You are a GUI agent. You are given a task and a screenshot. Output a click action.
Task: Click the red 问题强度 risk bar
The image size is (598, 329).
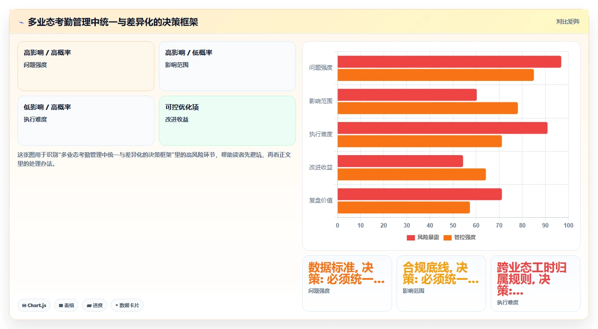pos(449,62)
